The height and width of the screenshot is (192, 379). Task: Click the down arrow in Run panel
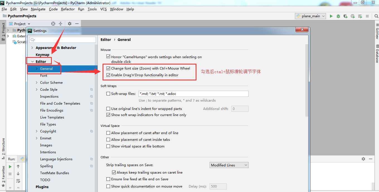click(x=18, y=174)
